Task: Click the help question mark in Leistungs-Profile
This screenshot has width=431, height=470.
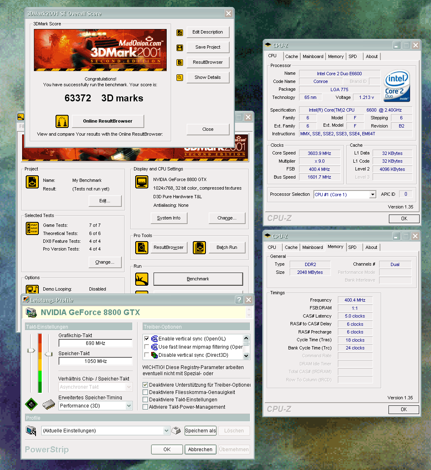Action: [239, 300]
